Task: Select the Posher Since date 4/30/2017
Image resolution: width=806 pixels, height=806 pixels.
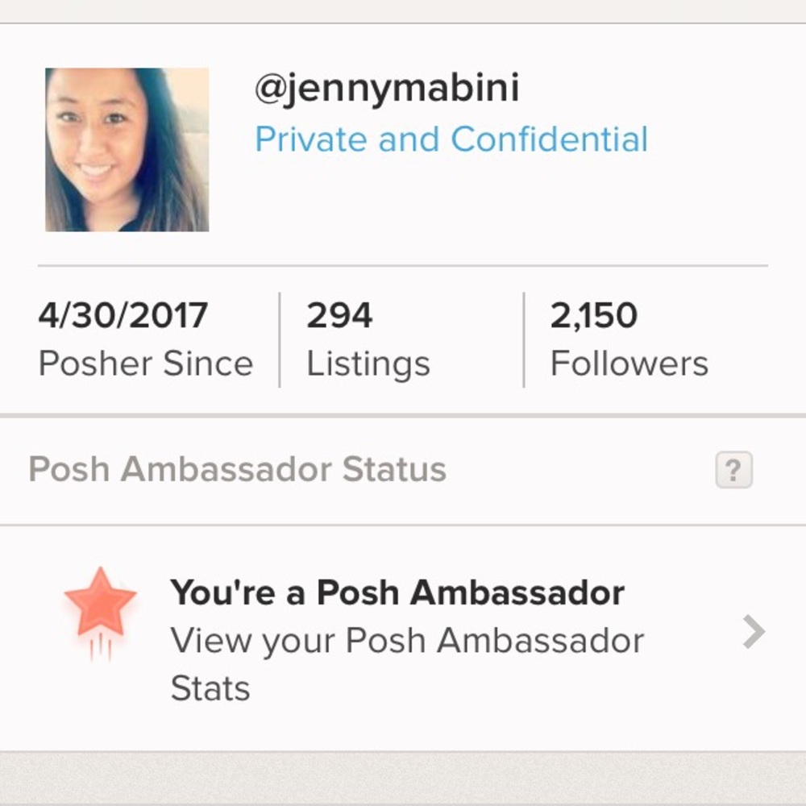Action: click(145, 339)
